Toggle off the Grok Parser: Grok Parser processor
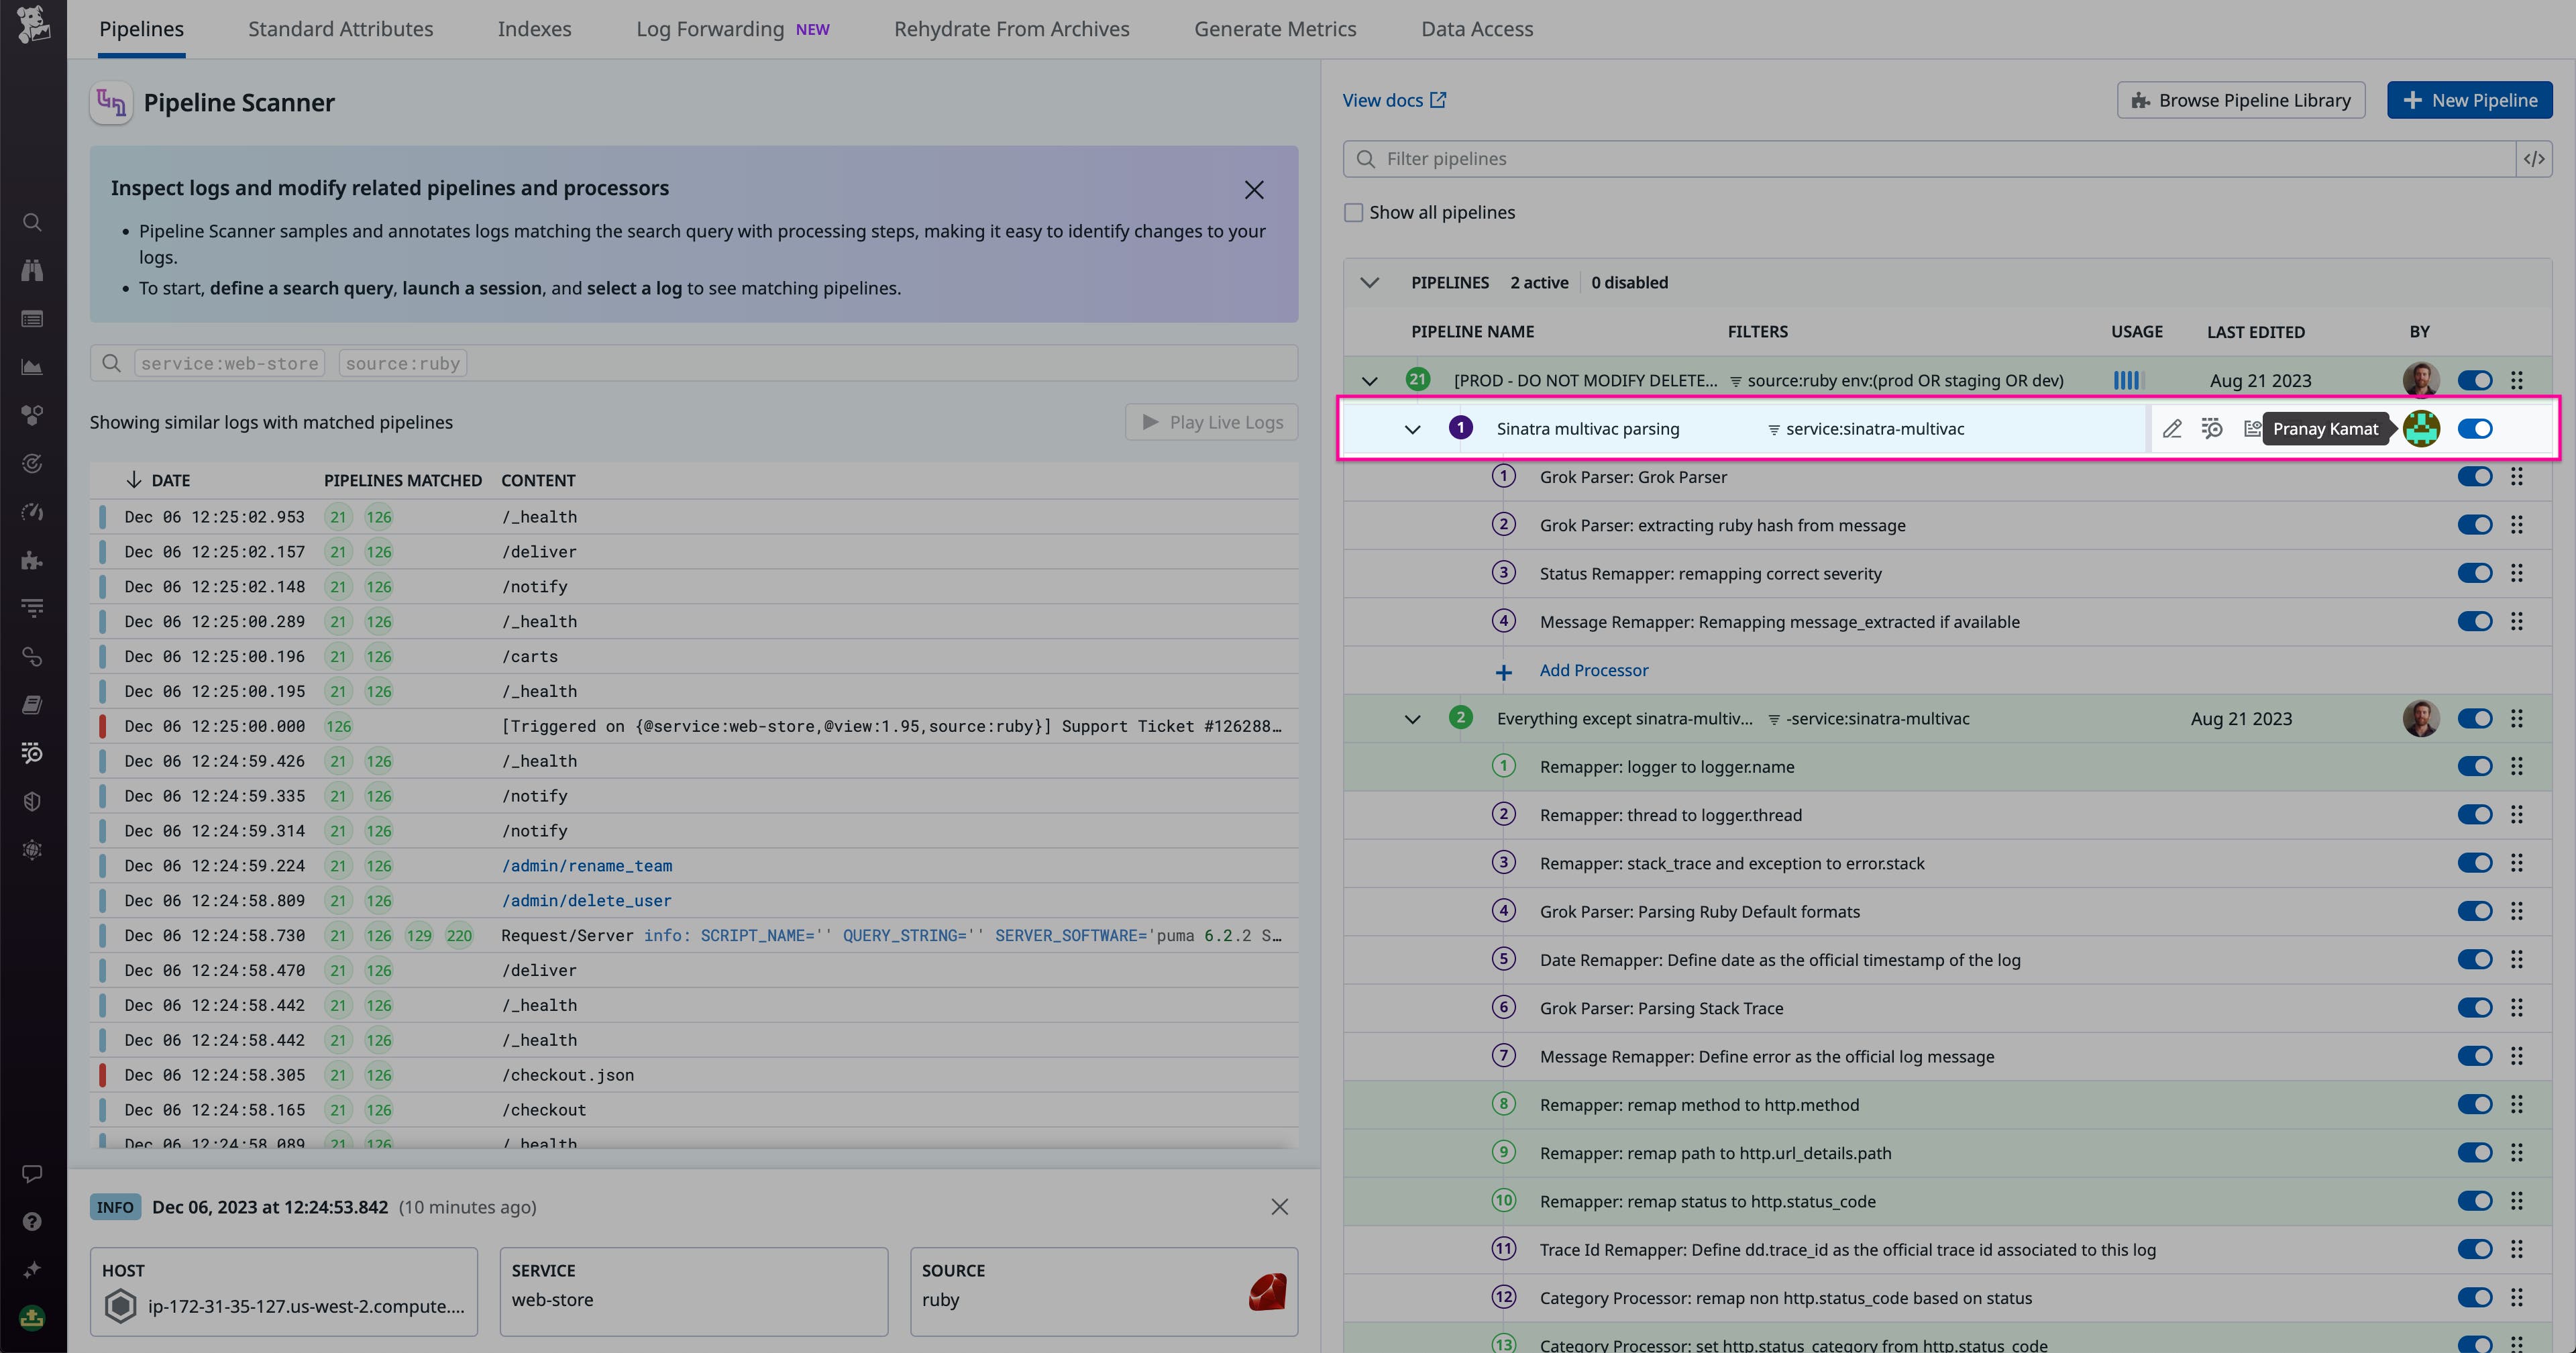This screenshot has width=2576, height=1353. pyautogui.click(x=2476, y=476)
